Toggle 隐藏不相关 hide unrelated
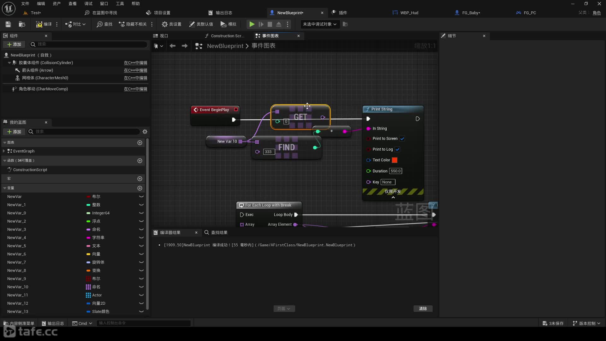Viewport: 606px width, 341px height. (133, 24)
